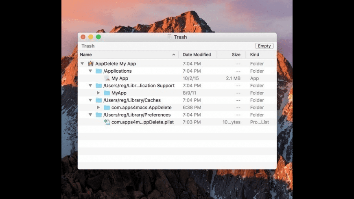Click the Trash label in the toolbar
Viewport: 354px width, 199px height.
pos(88,46)
